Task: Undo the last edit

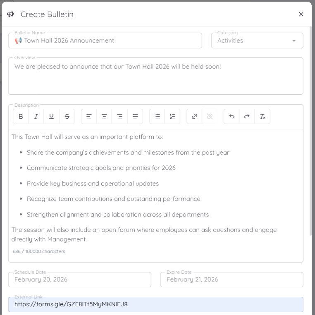Action: click(x=231, y=117)
